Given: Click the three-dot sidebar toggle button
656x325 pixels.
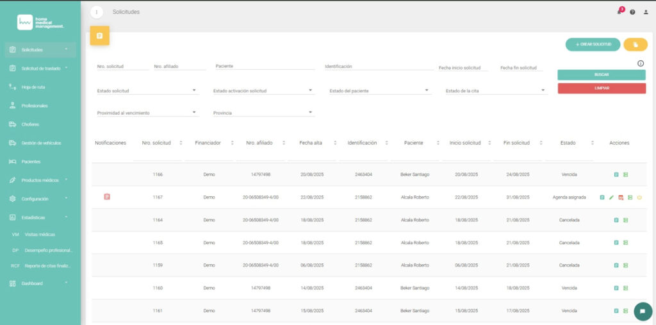Looking at the screenshot, I should [97, 12].
